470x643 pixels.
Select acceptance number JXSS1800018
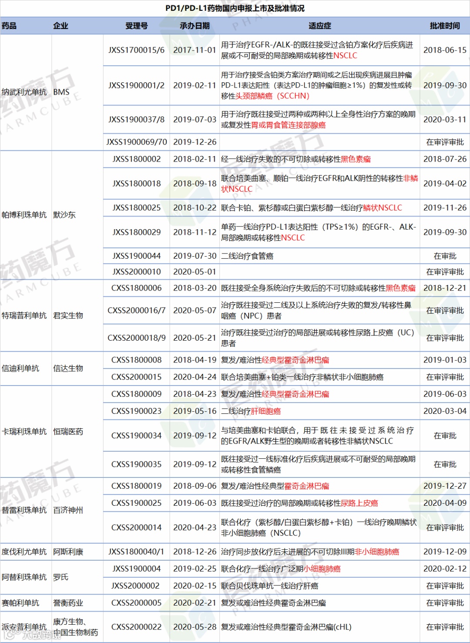(136, 184)
